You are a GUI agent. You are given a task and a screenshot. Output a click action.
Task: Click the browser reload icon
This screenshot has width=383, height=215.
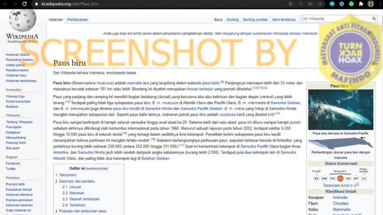(24, 4)
